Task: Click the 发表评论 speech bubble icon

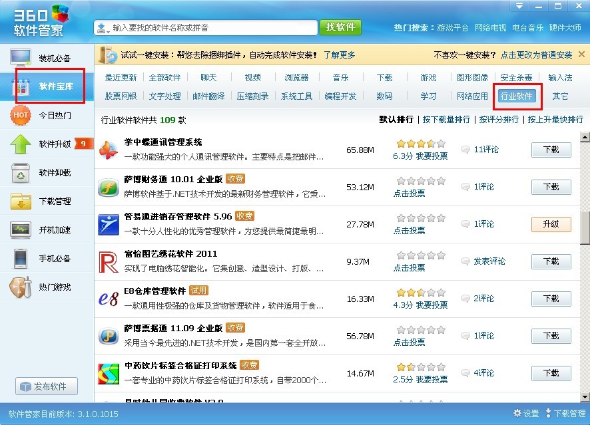Action: click(465, 261)
